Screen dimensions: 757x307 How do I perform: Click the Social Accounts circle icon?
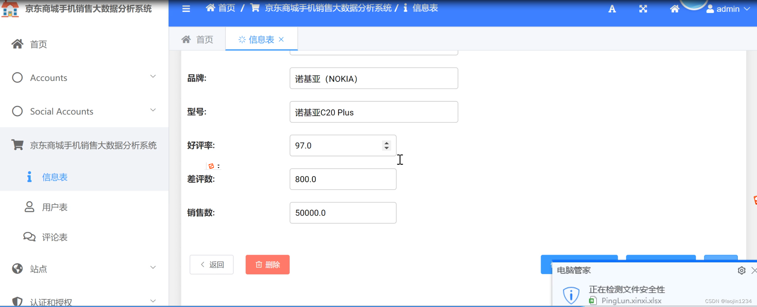coord(17,111)
